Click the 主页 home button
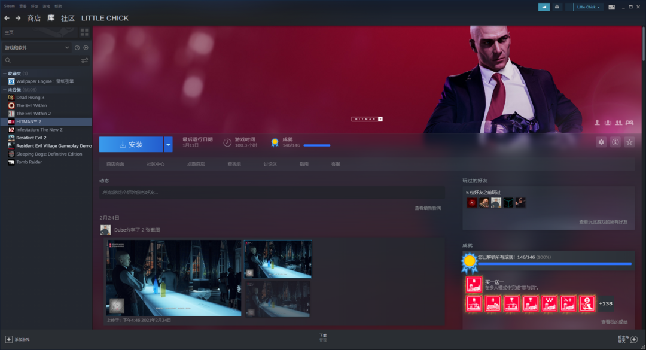Screen dimensions: 646x350 pos(41,32)
